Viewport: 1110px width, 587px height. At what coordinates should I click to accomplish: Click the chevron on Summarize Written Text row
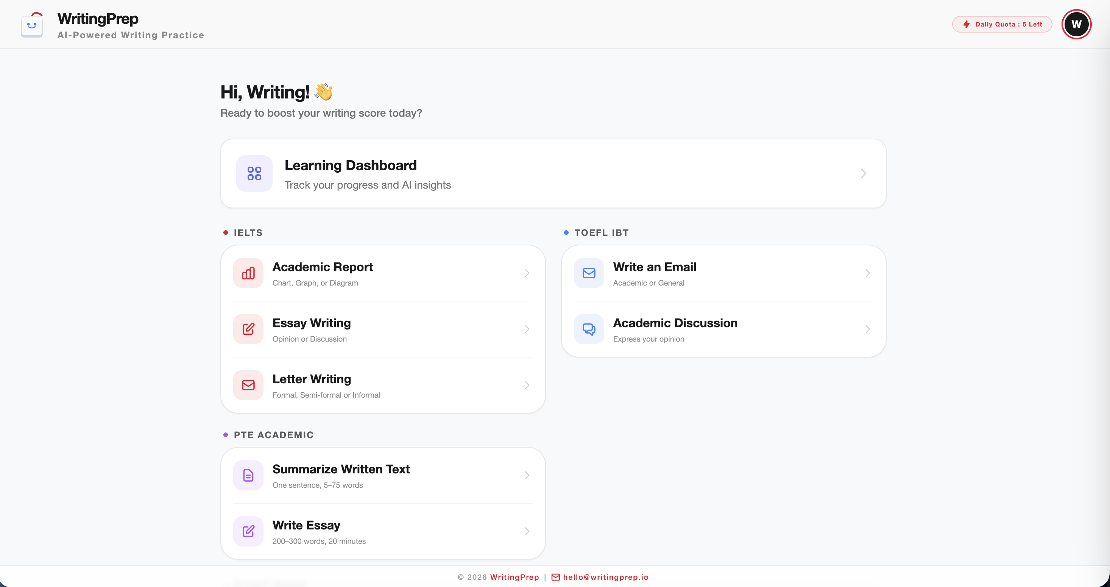527,475
